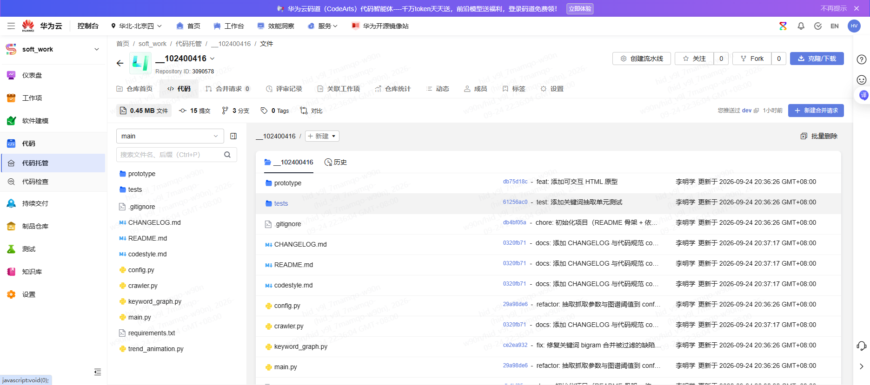Image resolution: width=870 pixels, height=385 pixels.
Task: Open the hamburger menu icon
Action: pyautogui.click(x=11, y=26)
